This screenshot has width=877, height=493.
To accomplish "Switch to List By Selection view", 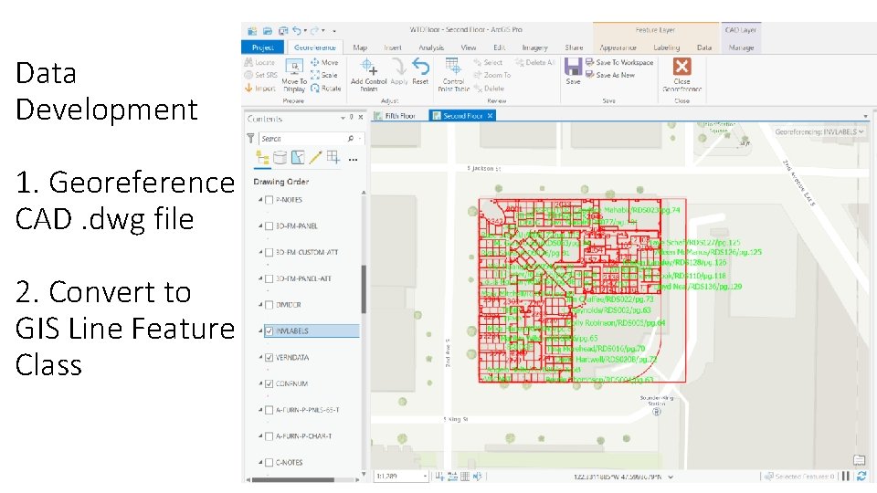I will (x=298, y=158).
